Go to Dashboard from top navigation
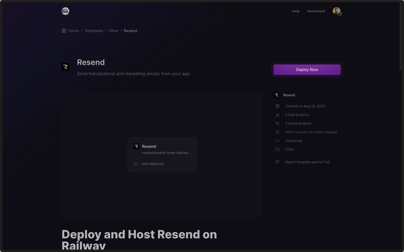The width and height of the screenshot is (404, 252). coord(316,11)
